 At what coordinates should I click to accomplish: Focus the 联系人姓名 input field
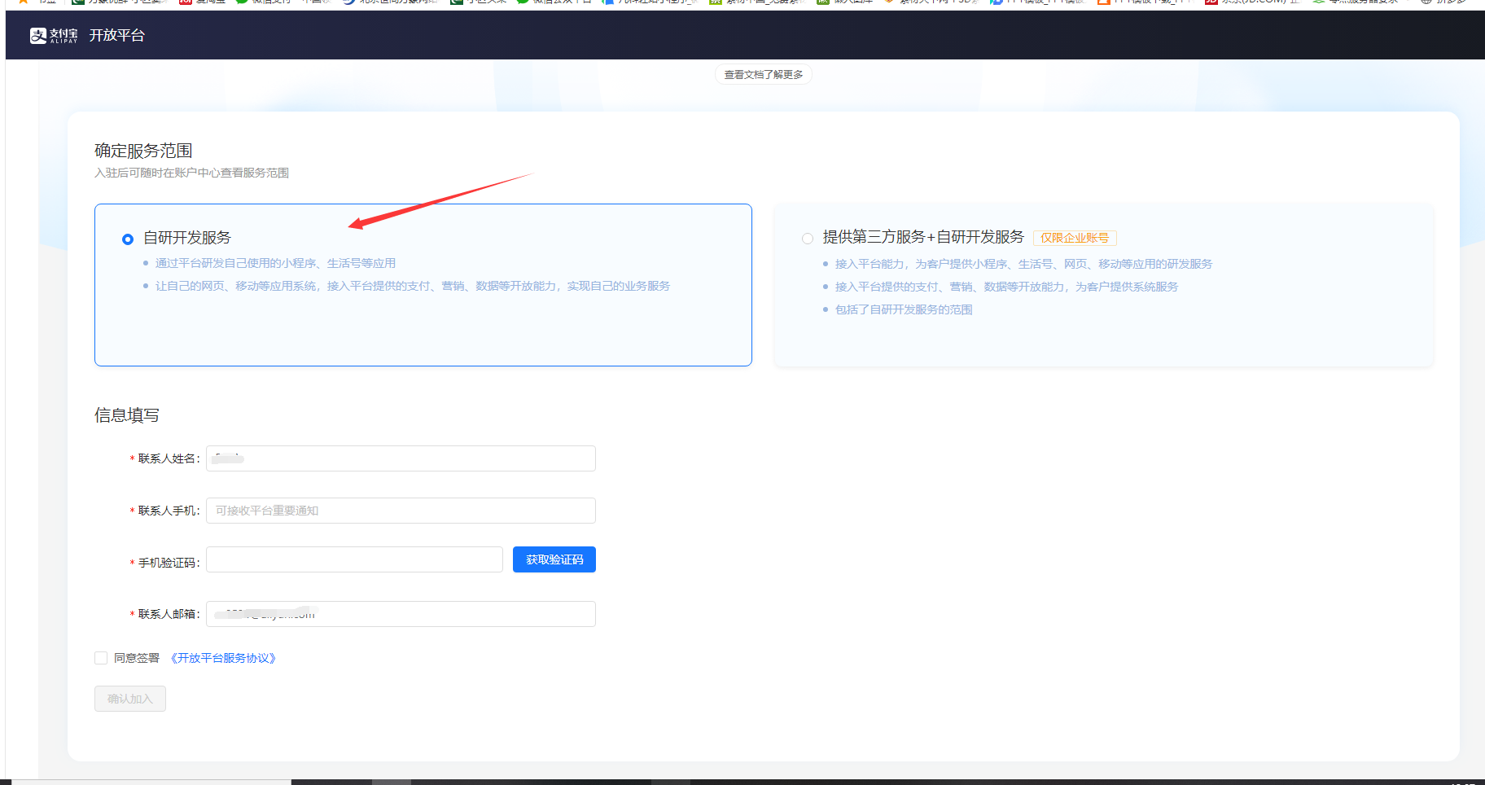click(401, 458)
